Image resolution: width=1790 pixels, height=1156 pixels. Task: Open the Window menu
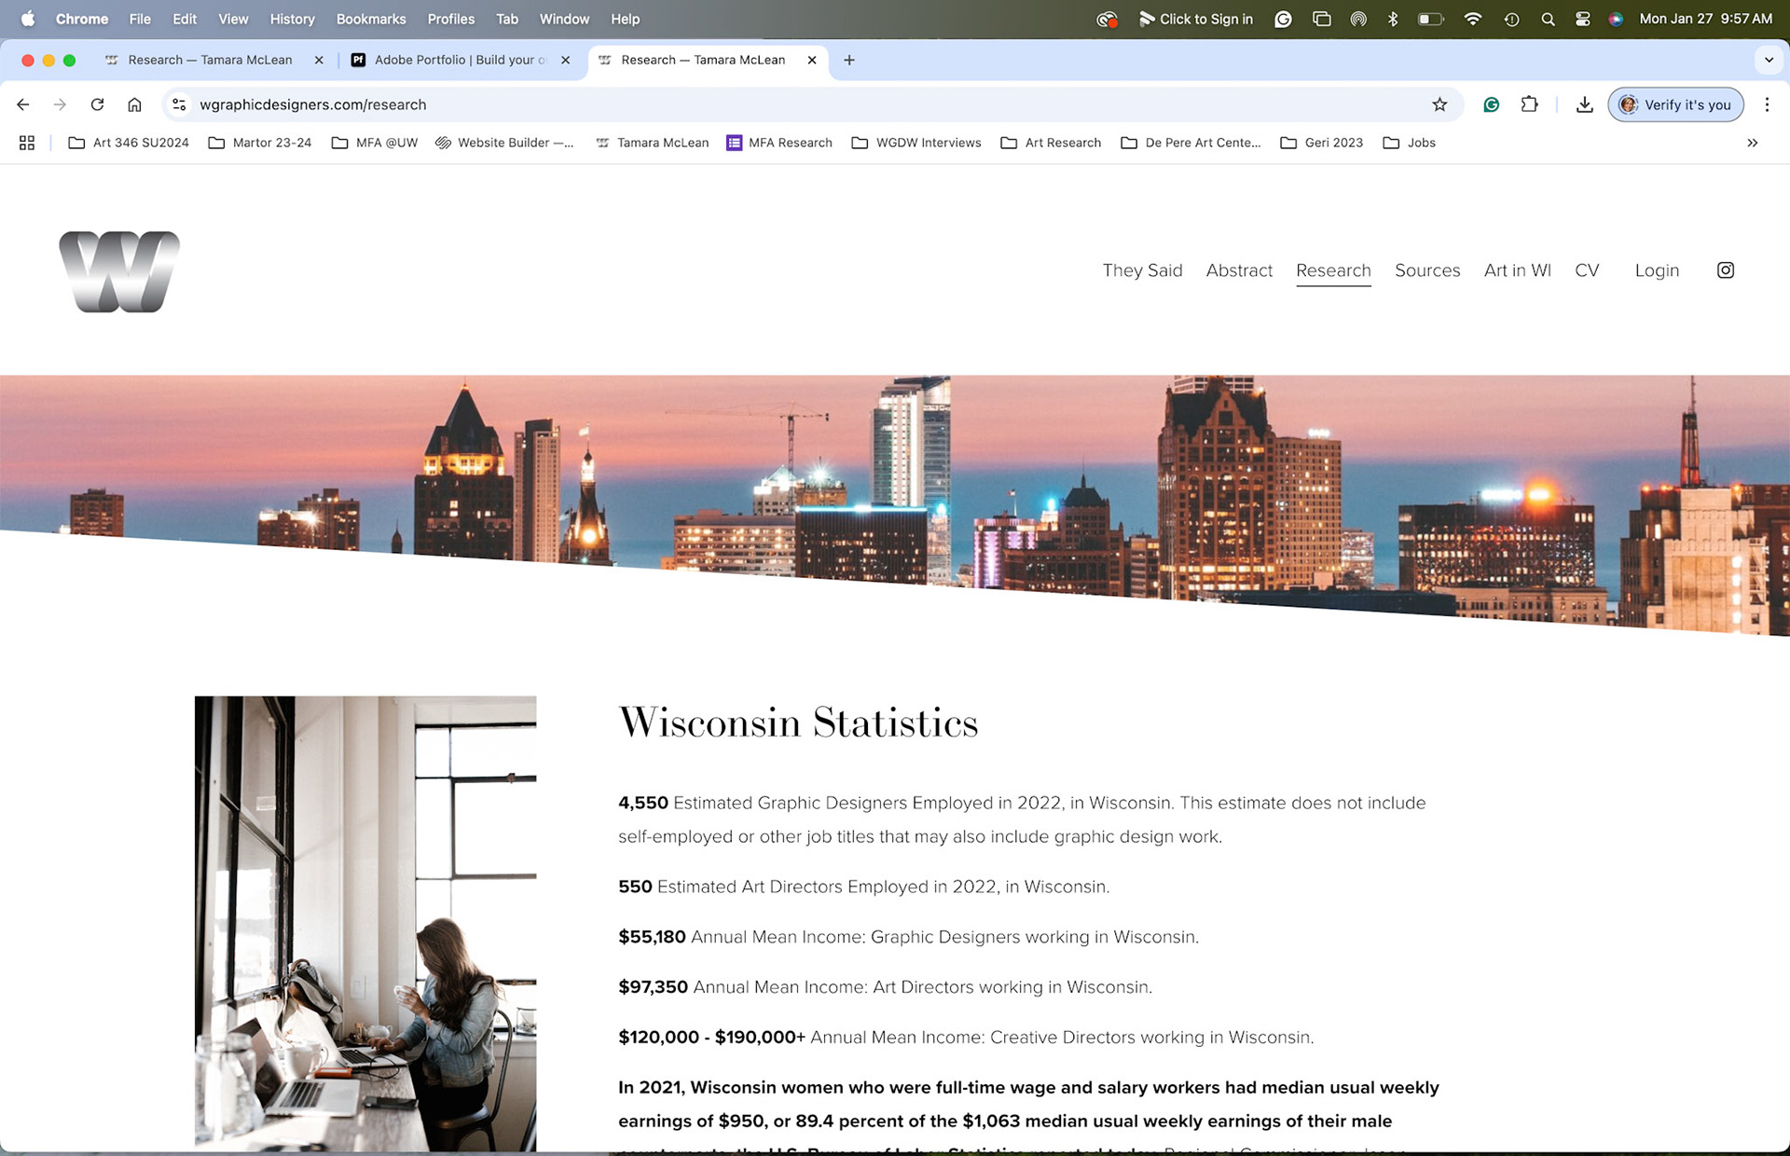click(x=564, y=19)
